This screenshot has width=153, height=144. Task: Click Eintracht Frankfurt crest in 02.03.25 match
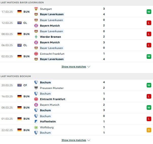point(36,54)
